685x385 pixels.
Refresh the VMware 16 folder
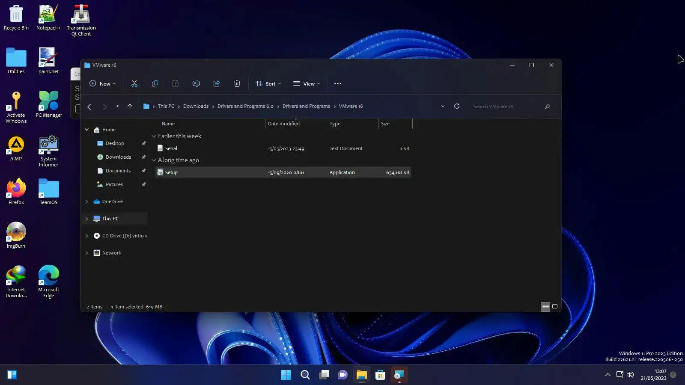[x=457, y=106]
